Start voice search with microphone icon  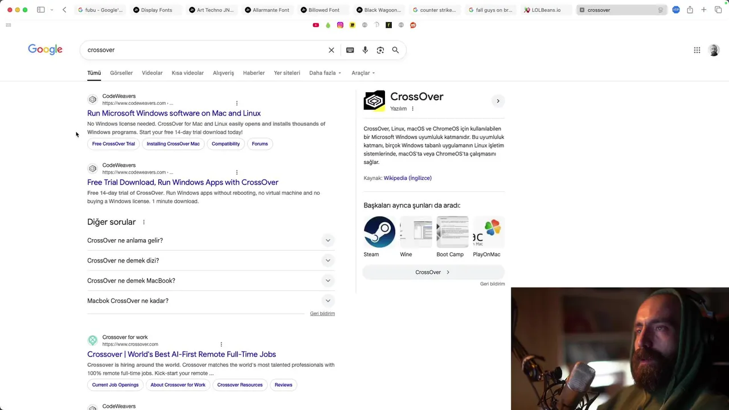[365, 50]
